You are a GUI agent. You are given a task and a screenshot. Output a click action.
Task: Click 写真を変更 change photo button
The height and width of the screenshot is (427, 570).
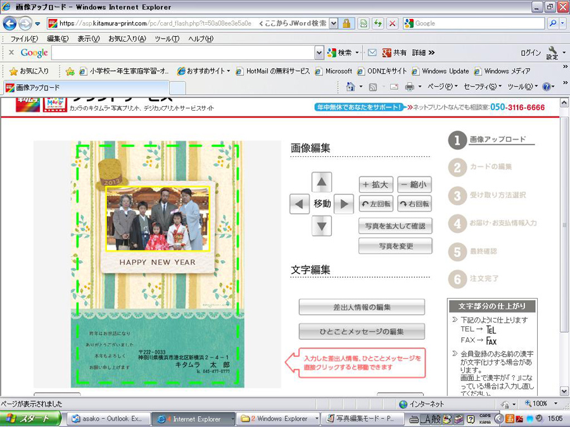click(395, 245)
